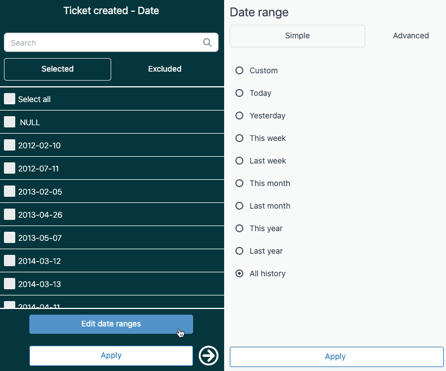The image size is (446, 371).
Task: Open the Advanced date range tab
Action: 410,36
